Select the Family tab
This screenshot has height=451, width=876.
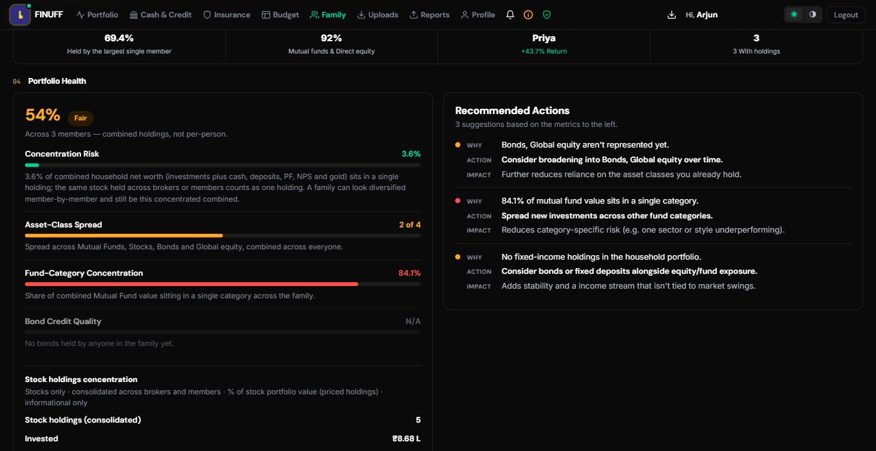[328, 15]
